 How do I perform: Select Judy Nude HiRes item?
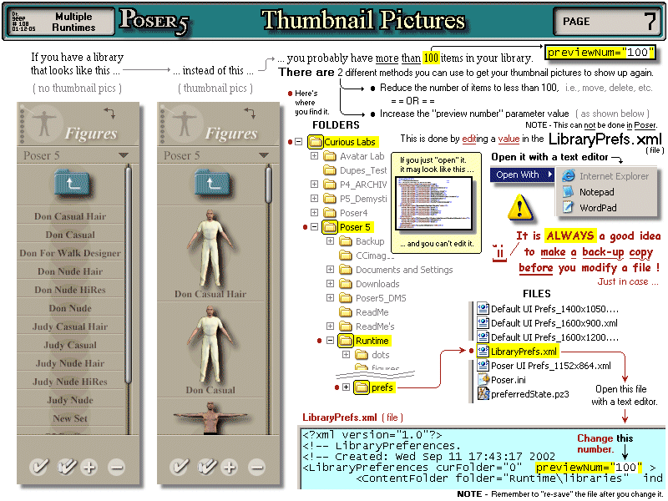click(x=70, y=382)
